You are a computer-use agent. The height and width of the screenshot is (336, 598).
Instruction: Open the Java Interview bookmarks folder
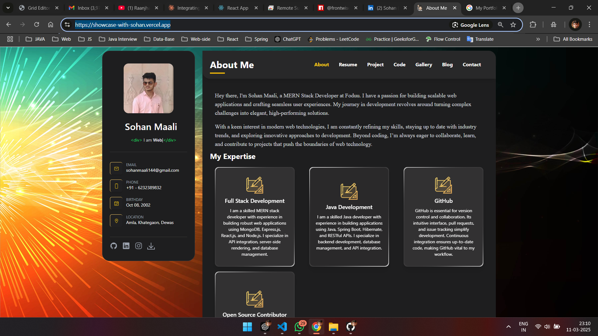click(118, 39)
